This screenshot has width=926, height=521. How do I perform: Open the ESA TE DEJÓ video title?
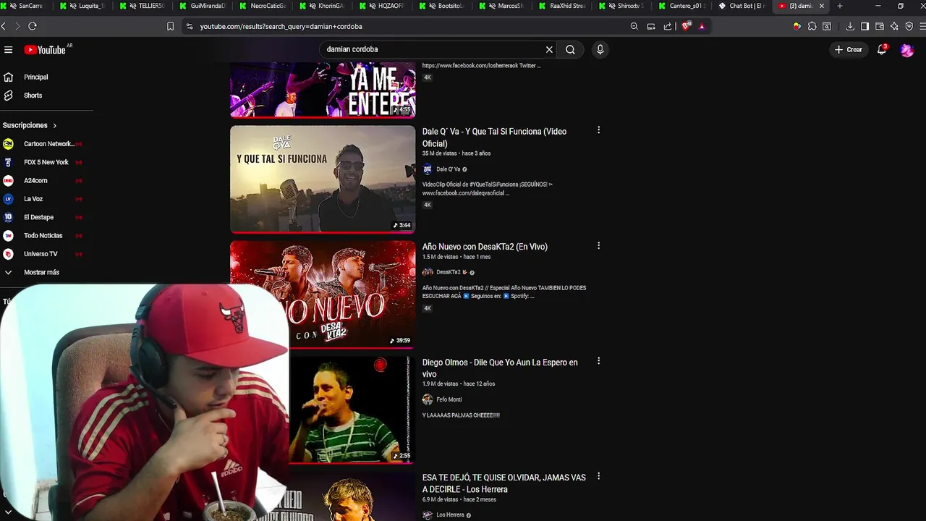point(504,483)
